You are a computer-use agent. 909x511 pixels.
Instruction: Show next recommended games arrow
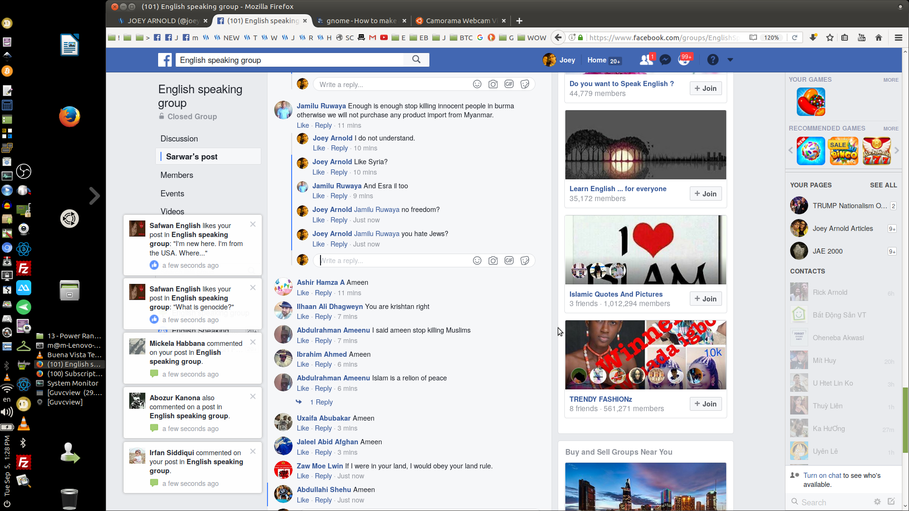pos(896,150)
